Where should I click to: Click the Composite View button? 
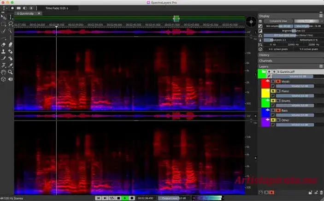278,21
